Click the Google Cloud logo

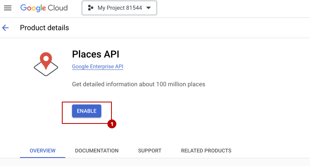[x=44, y=8]
